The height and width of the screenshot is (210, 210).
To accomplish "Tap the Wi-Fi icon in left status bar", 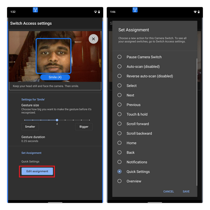I will click(95, 12).
